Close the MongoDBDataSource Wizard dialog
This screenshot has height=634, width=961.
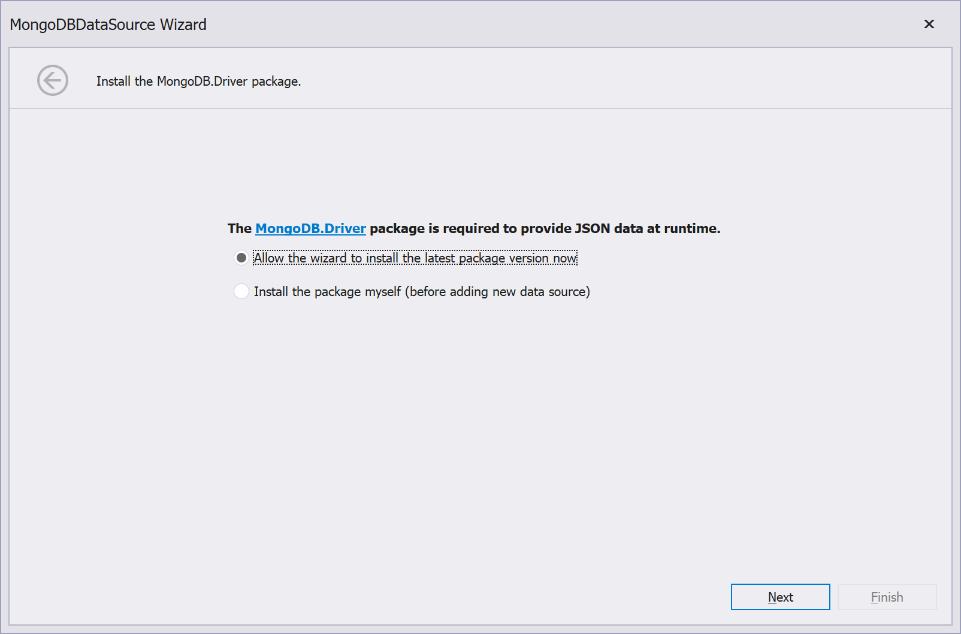[x=929, y=24]
